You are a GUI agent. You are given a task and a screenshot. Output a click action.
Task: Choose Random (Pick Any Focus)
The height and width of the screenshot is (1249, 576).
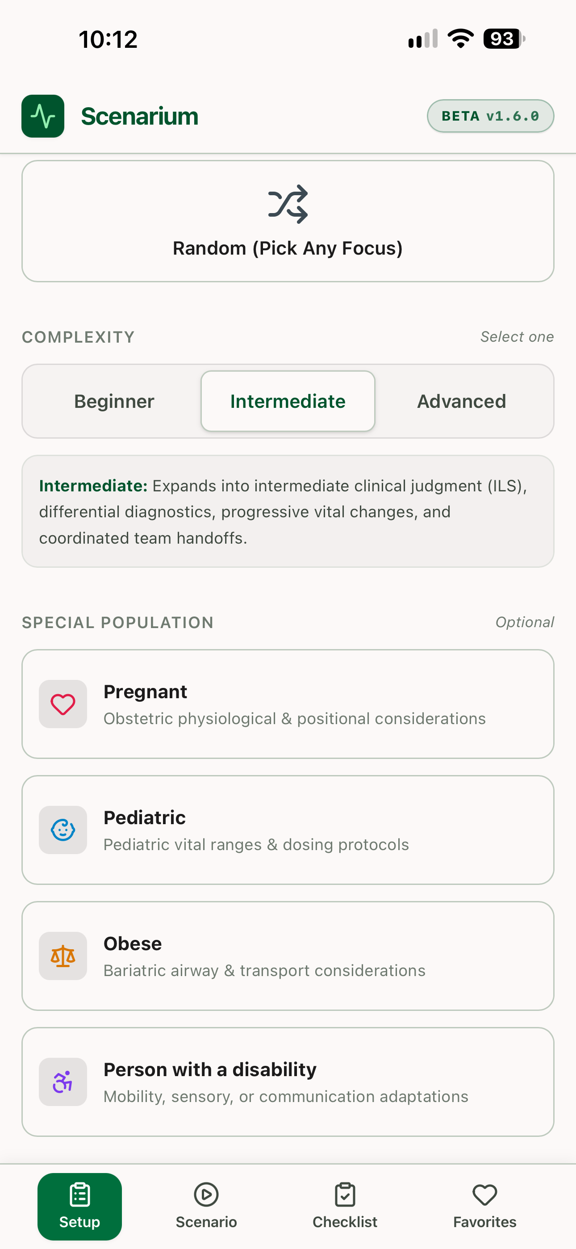pyautogui.click(x=288, y=221)
